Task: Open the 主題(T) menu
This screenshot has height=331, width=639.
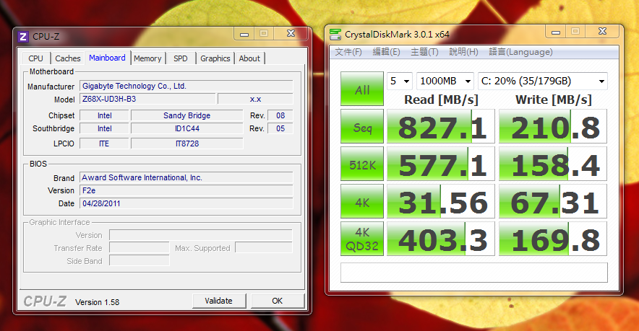Action: click(x=424, y=52)
